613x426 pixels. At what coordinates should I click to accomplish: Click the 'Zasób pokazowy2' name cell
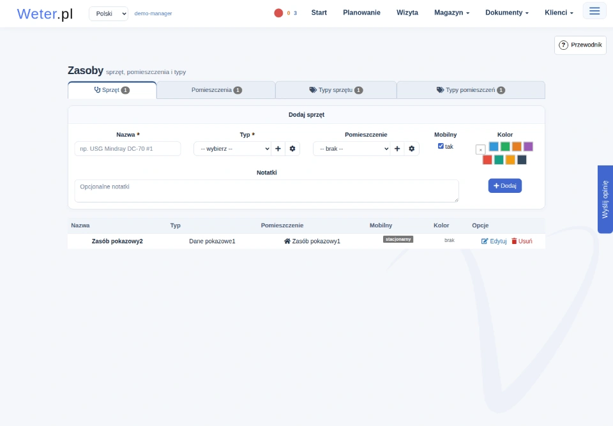(x=117, y=241)
